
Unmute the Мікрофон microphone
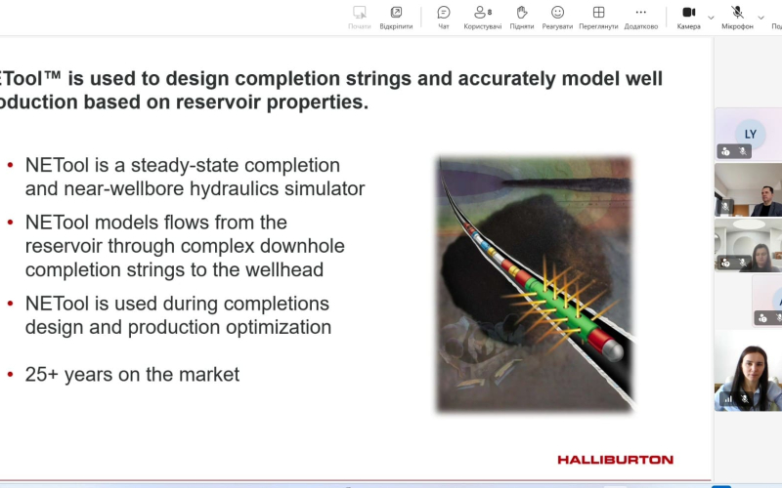pyautogui.click(x=737, y=18)
